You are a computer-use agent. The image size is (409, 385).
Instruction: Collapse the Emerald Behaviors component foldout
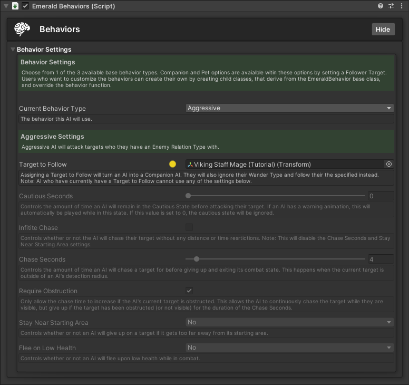[x=6, y=6]
